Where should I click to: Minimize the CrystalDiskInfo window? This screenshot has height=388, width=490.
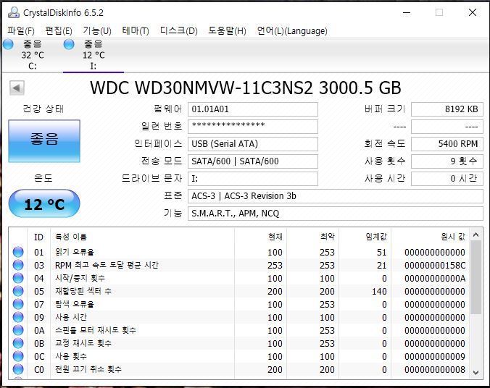pyautogui.click(x=407, y=13)
